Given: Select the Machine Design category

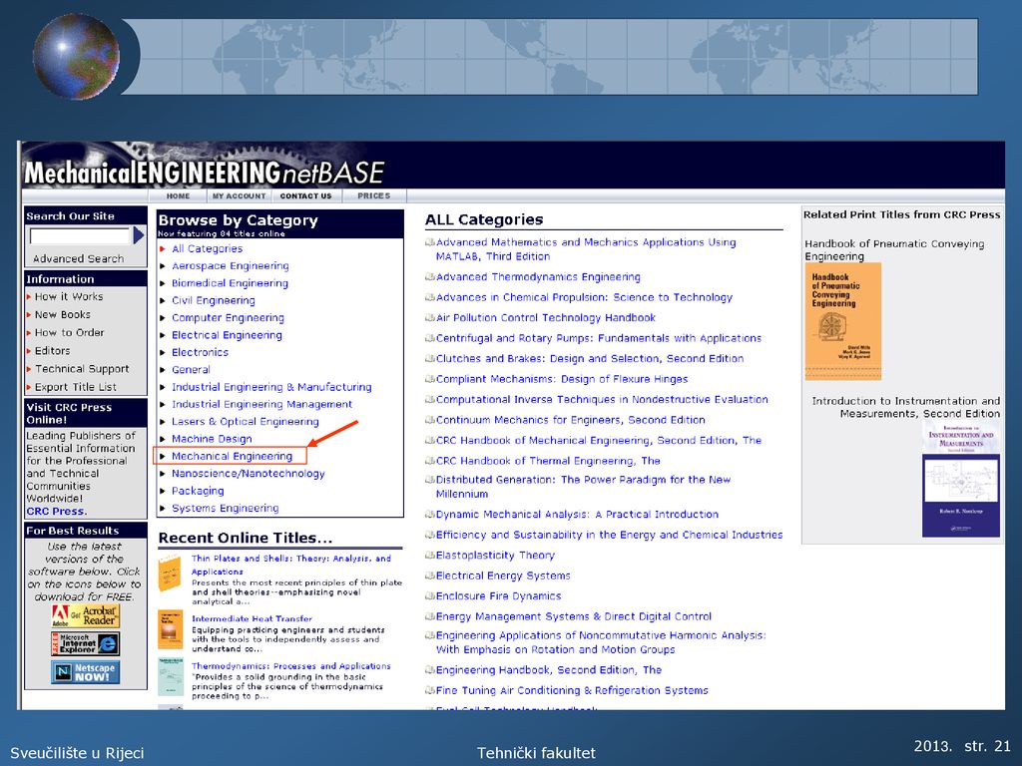Looking at the screenshot, I should coord(212,439).
